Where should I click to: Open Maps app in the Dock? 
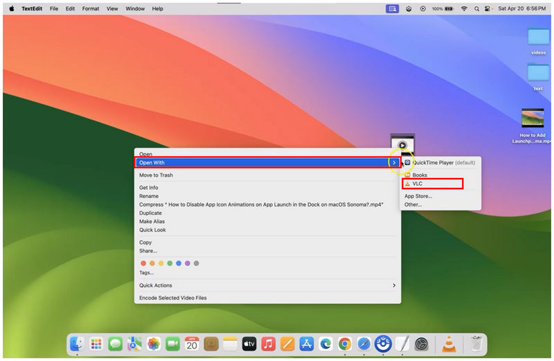[134, 344]
